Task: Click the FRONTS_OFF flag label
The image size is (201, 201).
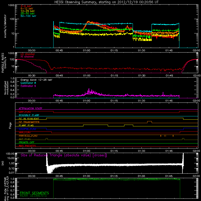Action: (27, 142)
